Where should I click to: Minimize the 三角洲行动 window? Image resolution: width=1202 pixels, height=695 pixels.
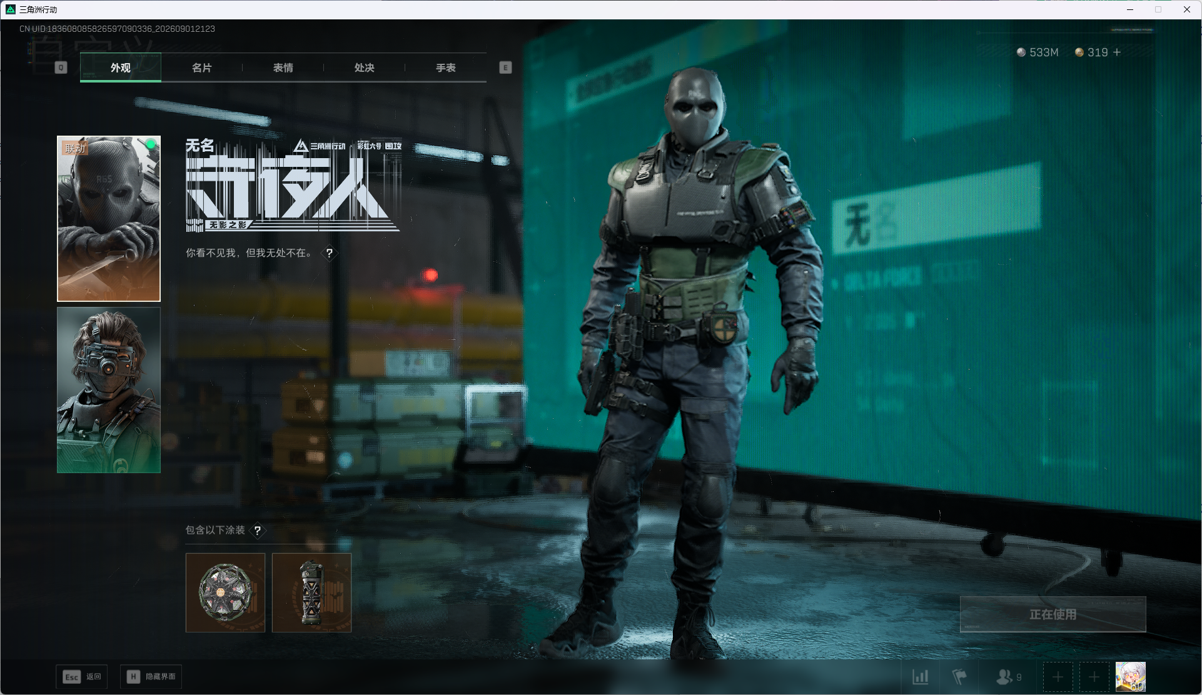click(x=1130, y=9)
